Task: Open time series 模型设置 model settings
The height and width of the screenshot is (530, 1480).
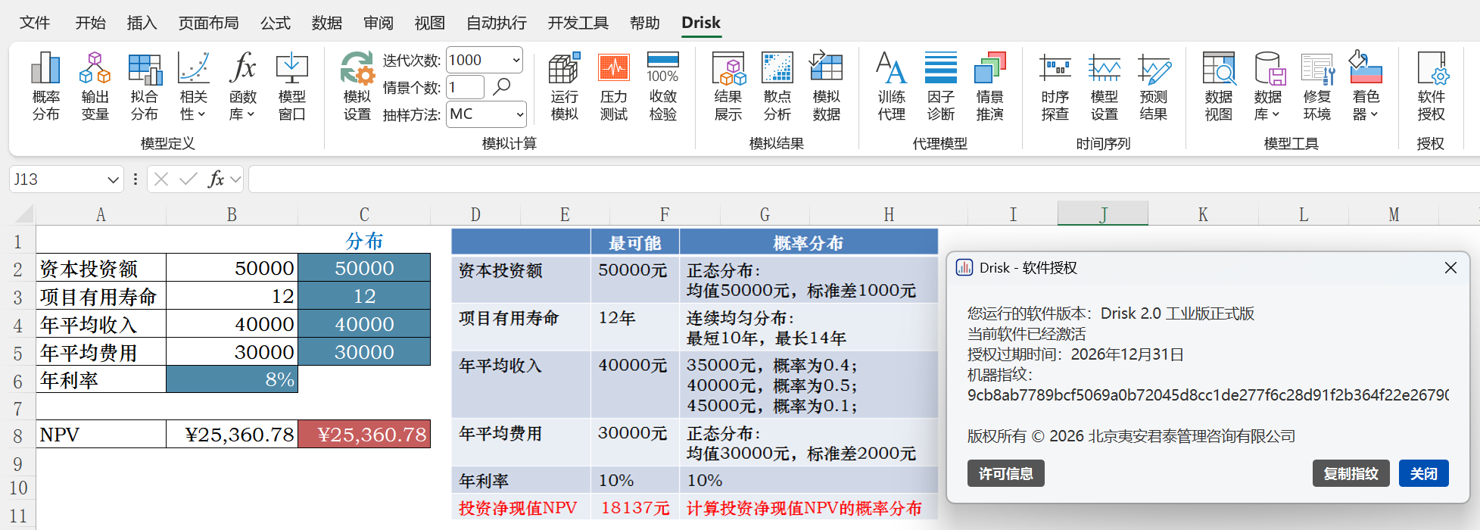Action: pos(1104,86)
